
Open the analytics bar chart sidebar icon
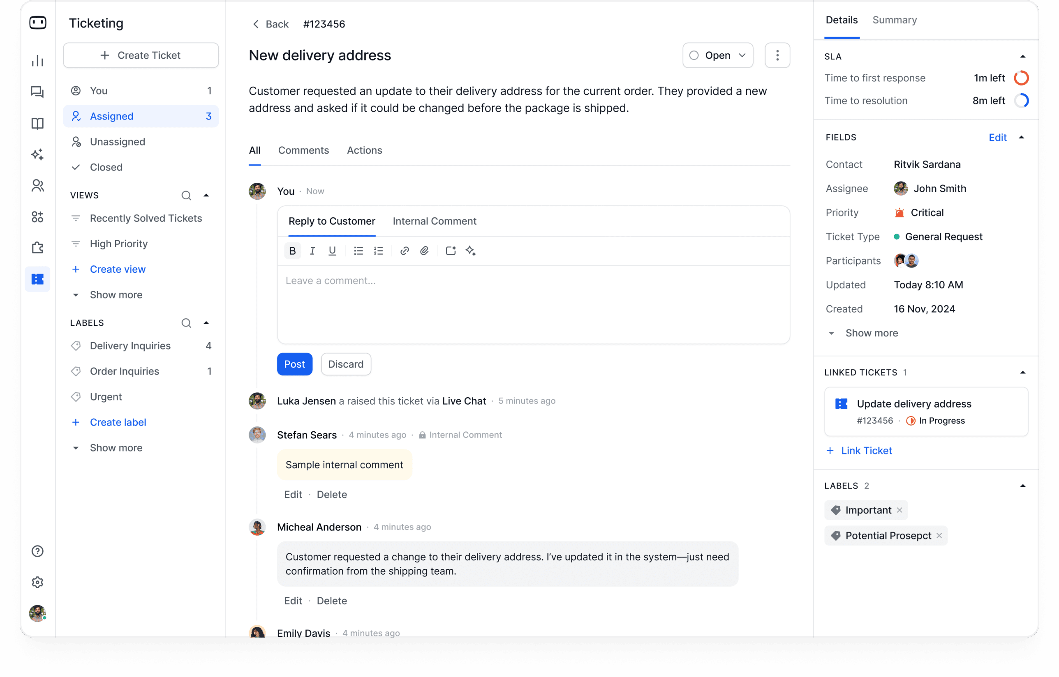pyautogui.click(x=37, y=61)
